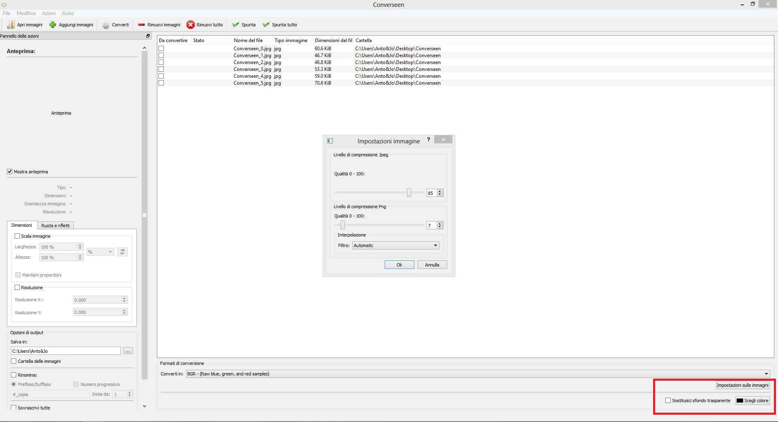Open the Converti in format dropdown
The image size is (778, 422).
click(x=478, y=374)
